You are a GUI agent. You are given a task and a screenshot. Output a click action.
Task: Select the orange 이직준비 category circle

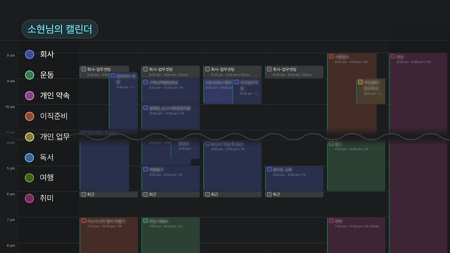click(30, 116)
